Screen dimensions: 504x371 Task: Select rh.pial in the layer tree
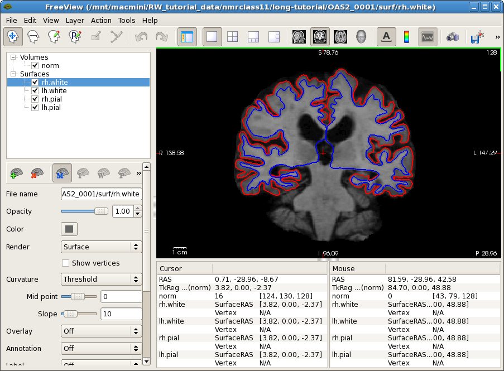pos(51,99)
